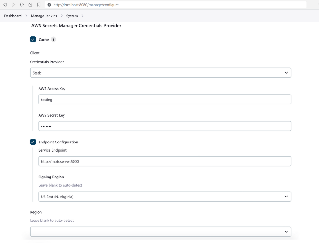This screenshot has width=319, height=243.
Task: Click the Signing Region label
Action: pyautogui.click(x=51, y=177)
